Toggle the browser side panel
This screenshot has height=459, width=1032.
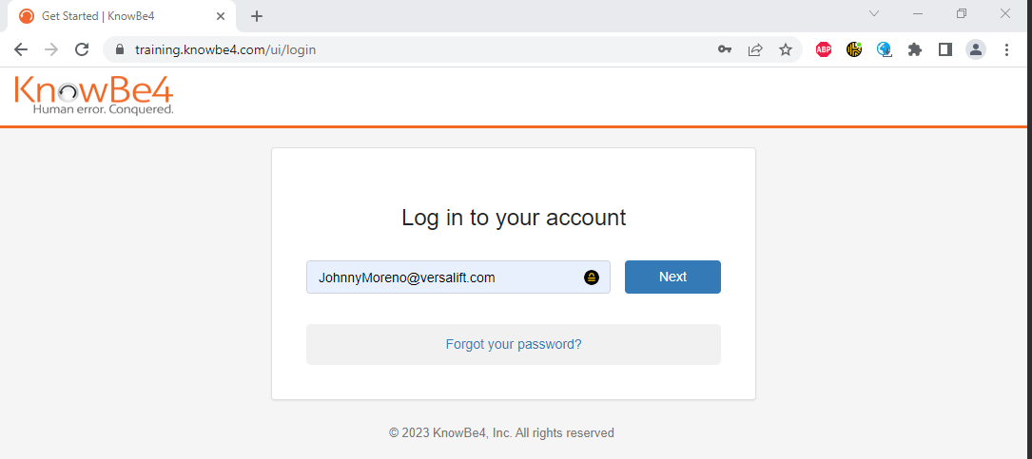click(x=945, y=49)
